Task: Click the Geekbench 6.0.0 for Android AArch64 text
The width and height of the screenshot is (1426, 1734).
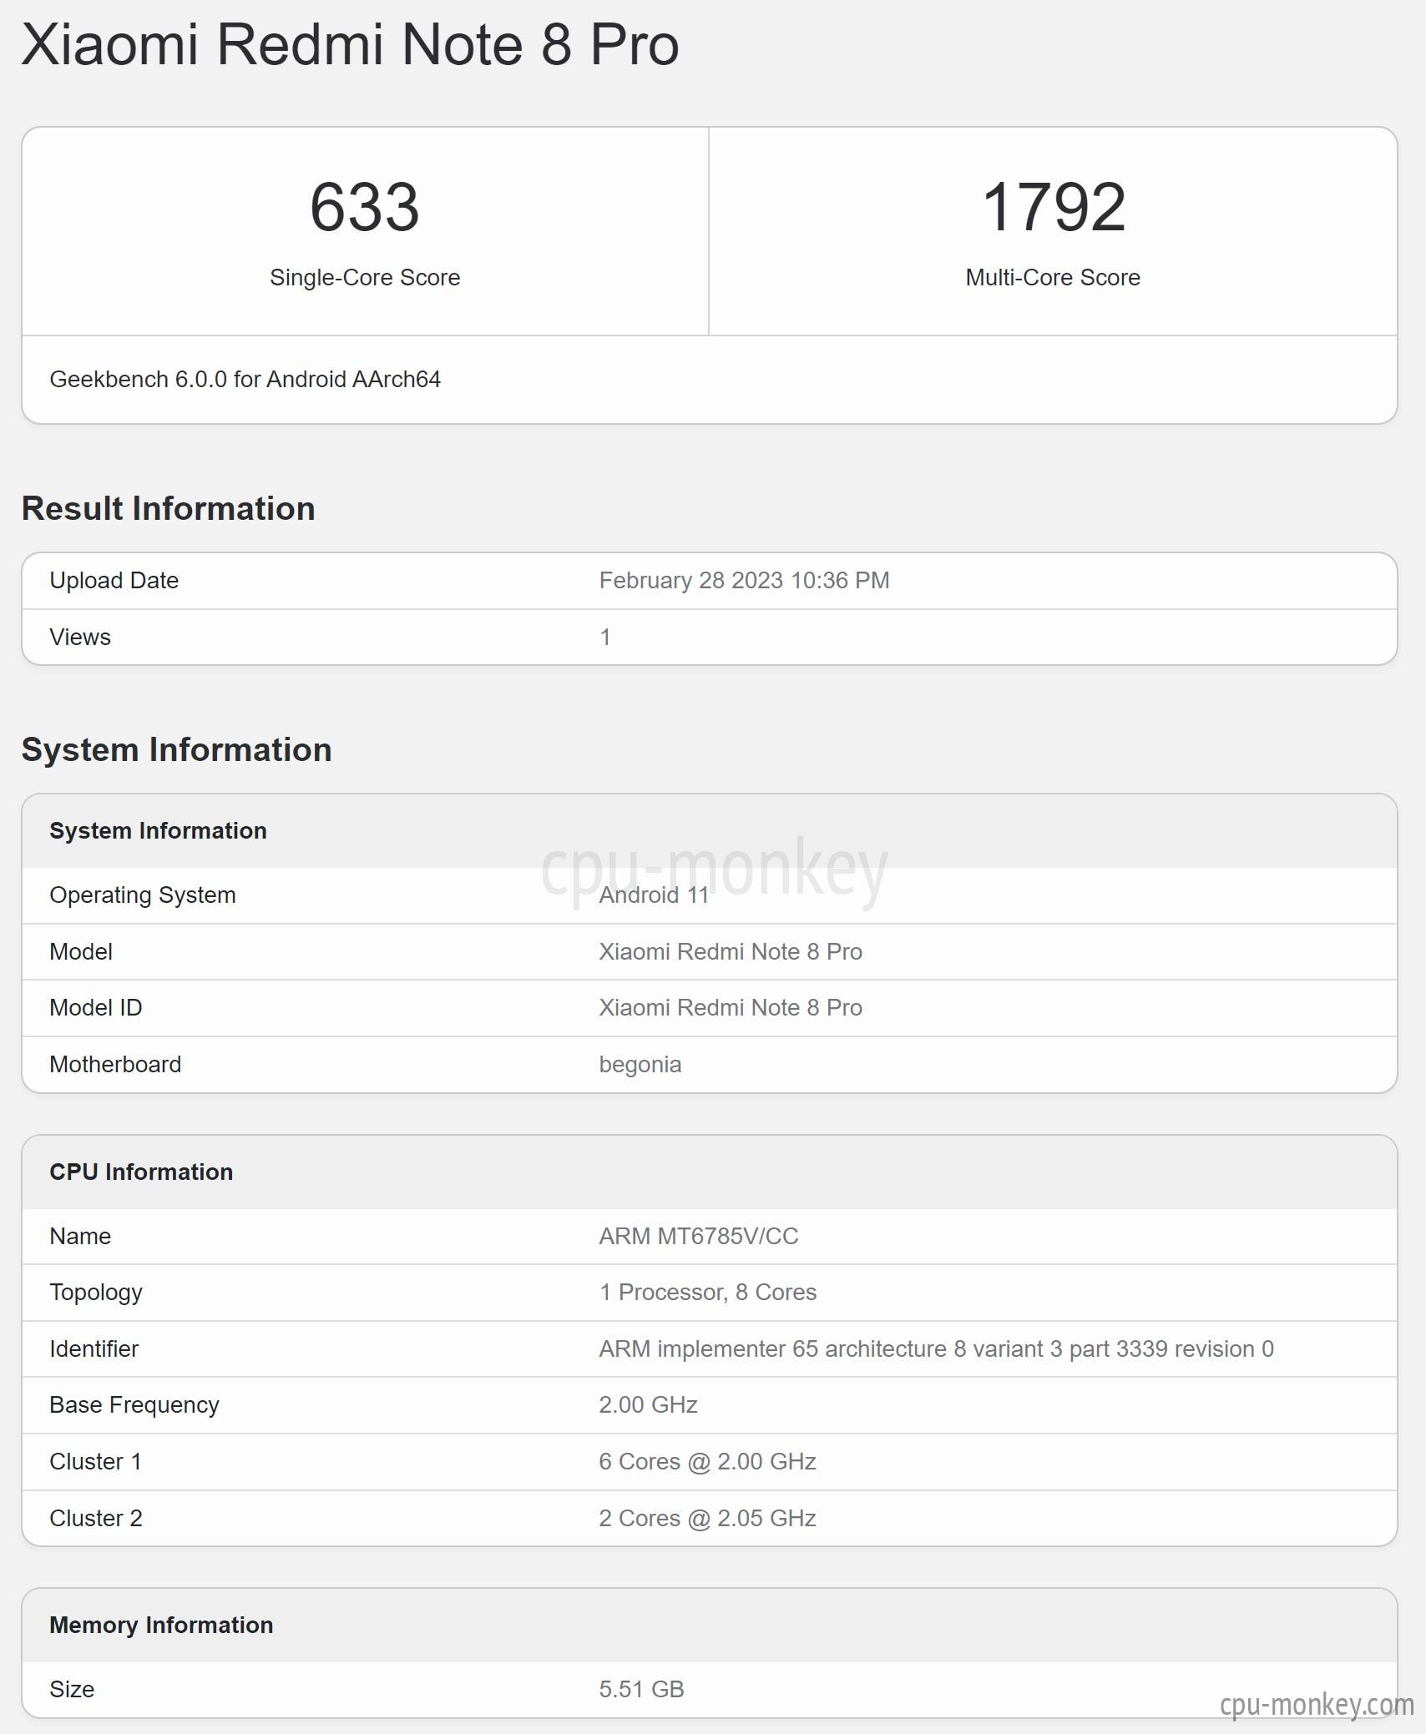Action: 245,379
